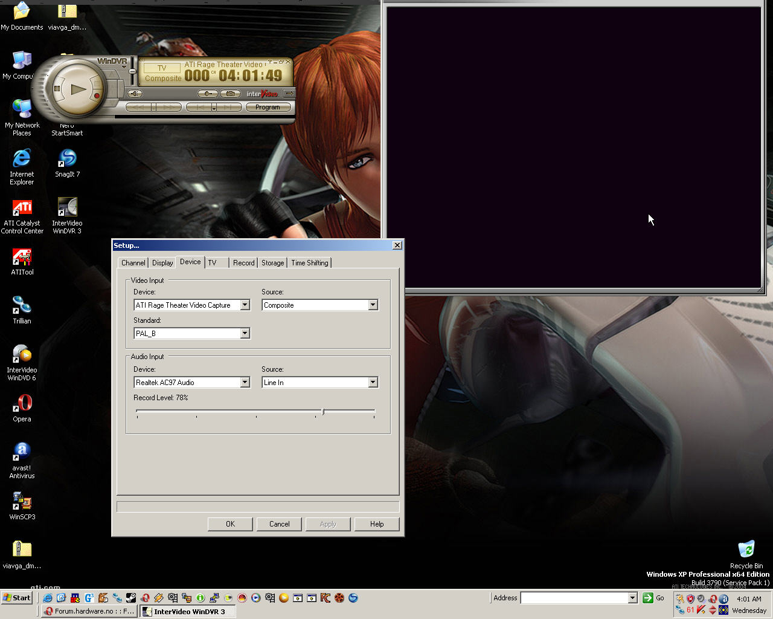The height and width of the screenshot is (619, 773).
Task: Open the My Documents desktop icon
Action: (x=22, y=16)
